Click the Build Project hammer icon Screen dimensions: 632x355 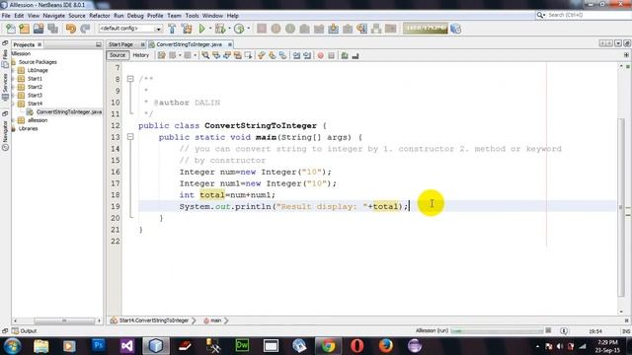pos(172,29)
